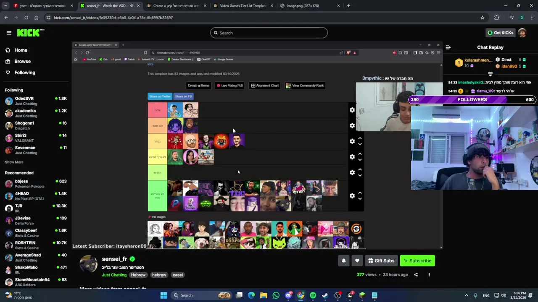Screen dimensions: 538x302
Task: Open the Just Chatting category link
Action: pos(114,275)
